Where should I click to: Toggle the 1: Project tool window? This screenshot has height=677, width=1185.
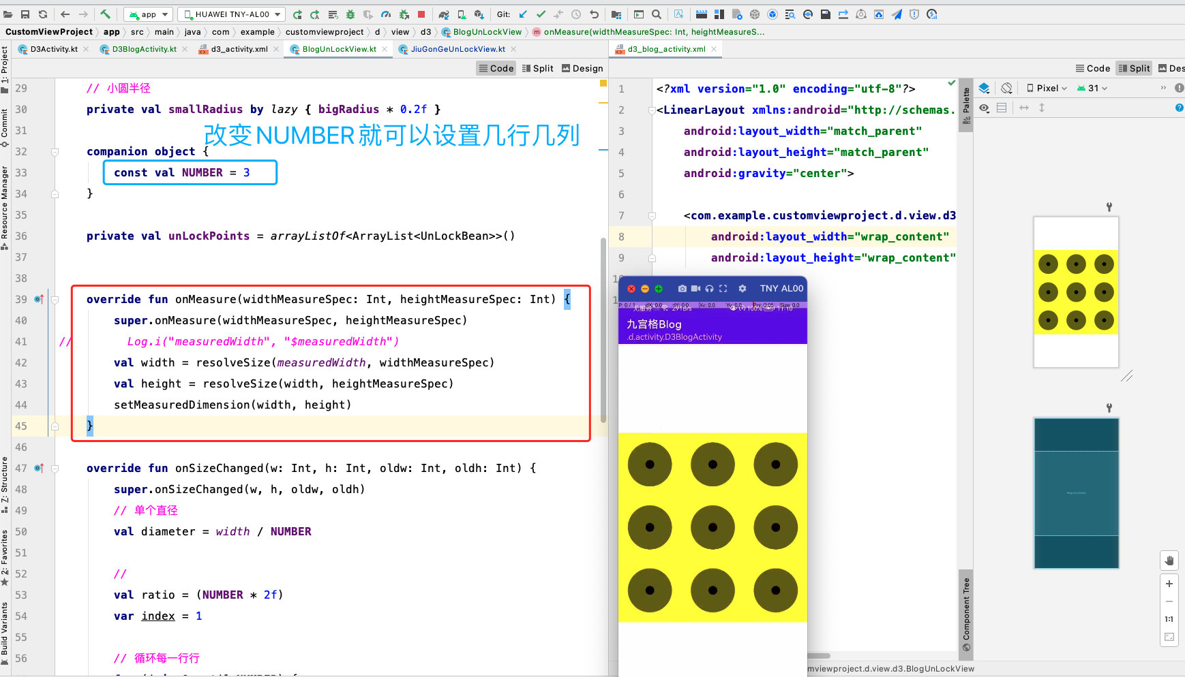pyautogui.click(x=5, y=70)
